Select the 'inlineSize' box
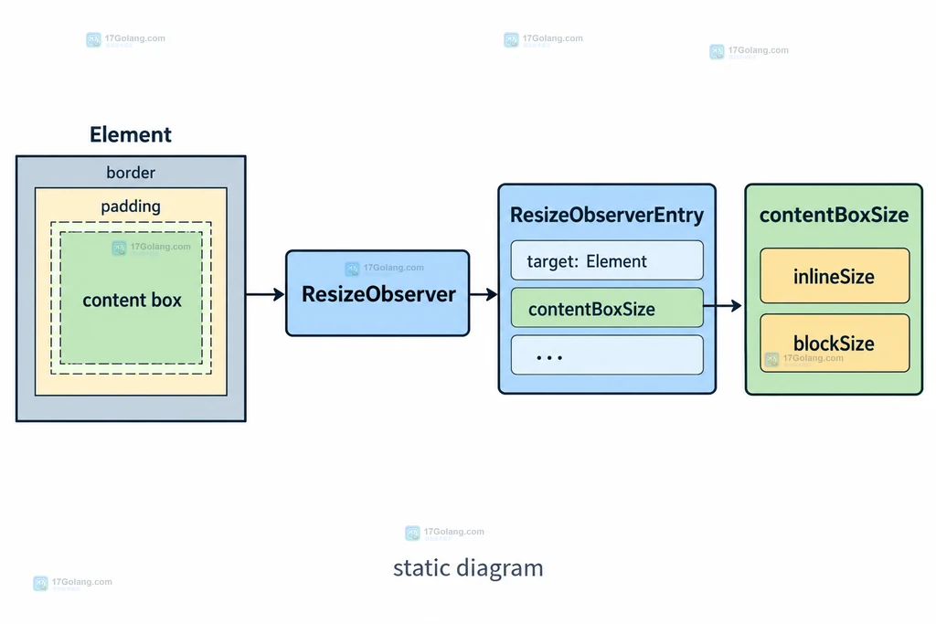The height and width of the screenshot is (624, 936). tap(835, 276)
